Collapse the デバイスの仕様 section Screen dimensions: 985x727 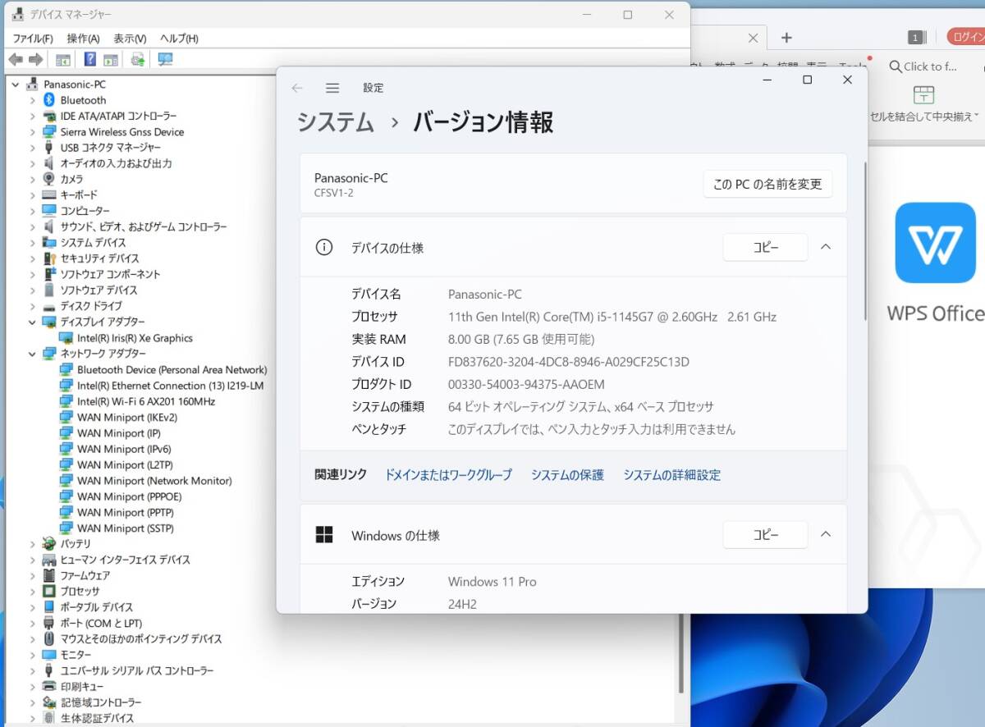coord(826,247)
